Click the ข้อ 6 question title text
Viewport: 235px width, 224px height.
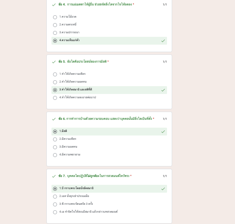click(x=105, y=119)
